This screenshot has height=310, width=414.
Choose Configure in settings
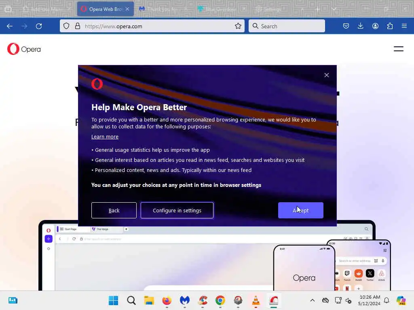coord(177,210)
